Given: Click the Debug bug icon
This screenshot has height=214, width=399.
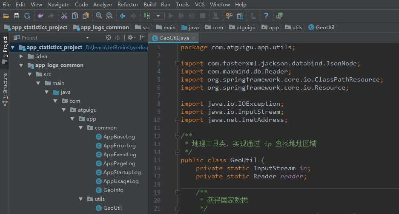Looking at the screenshot, I should click(181, 16).
